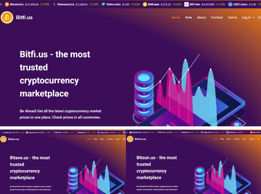Click the BNB 2.81% change value
Viewport: 261px width, 194px height.
coord(177,4)
